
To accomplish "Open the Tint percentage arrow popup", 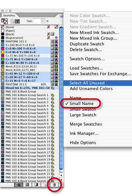I will click(x=43, y=21).
